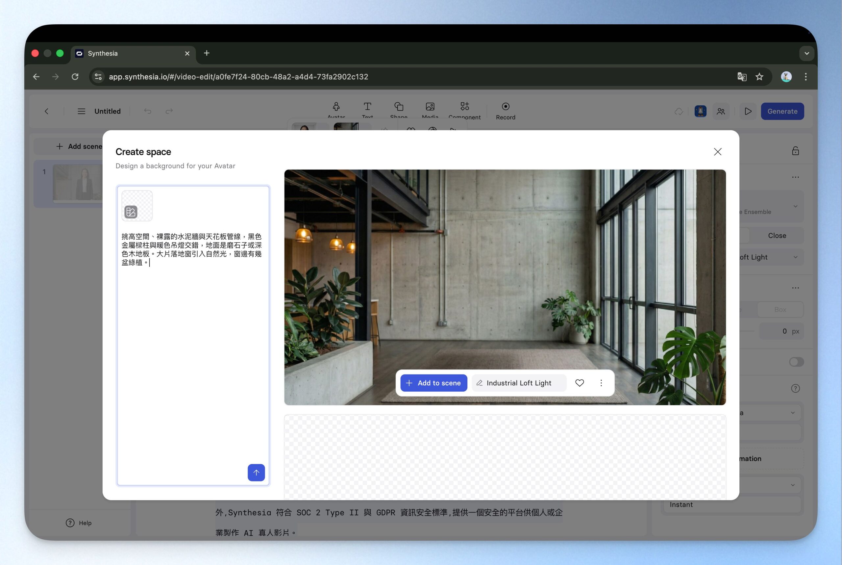Image resolution: width=842 pixels, height=565 pixels.
Task: Expand Chrome tab search dropdown
Action: pos(806,53)
